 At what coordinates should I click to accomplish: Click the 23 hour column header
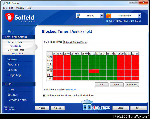tap(137, 54)
